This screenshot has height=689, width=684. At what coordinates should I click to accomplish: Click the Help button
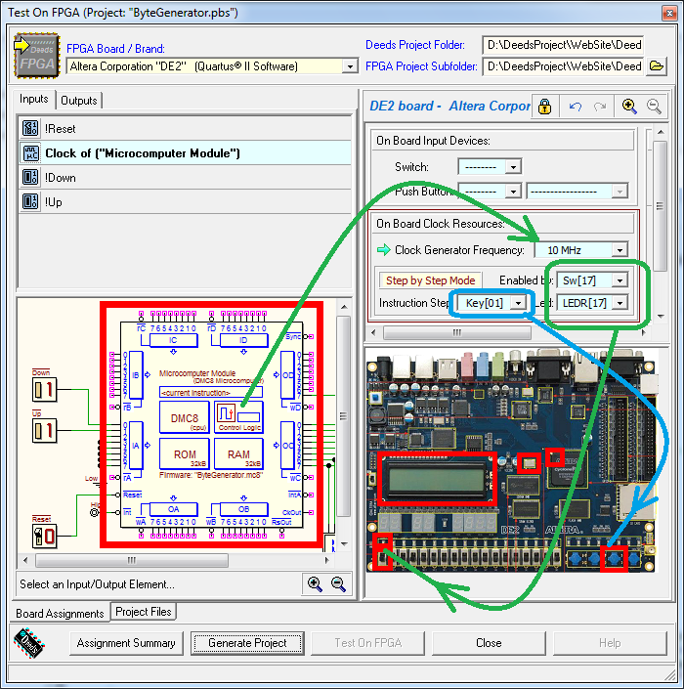[x=610, y=643]
